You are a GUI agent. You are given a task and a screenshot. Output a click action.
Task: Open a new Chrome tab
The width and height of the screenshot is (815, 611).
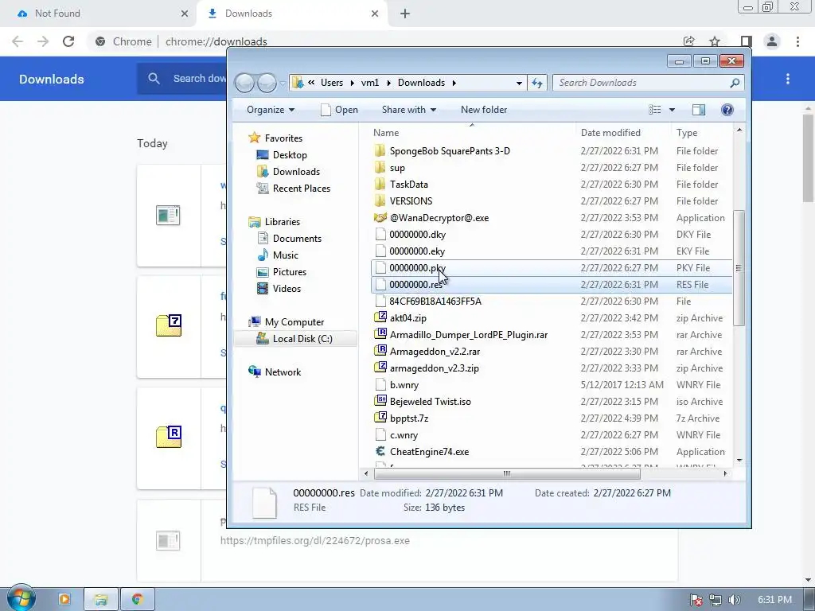point(405,14)
